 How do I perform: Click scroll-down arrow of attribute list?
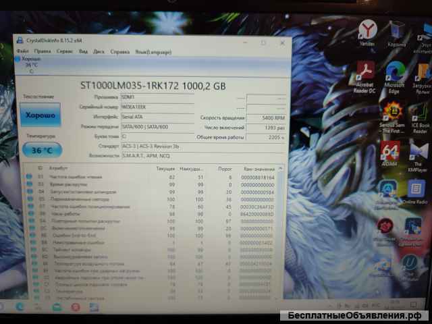click(x=277, y=298)
